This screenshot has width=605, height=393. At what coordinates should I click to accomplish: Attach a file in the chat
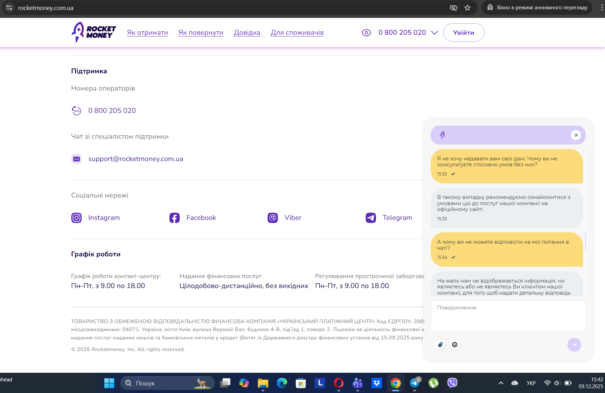(440, 345)
